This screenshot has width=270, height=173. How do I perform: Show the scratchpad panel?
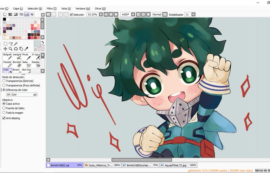pyautogui.click(x=32, y=14)
